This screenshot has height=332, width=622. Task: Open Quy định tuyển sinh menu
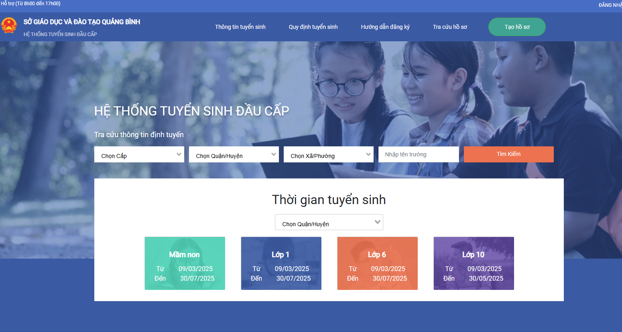click(313, 27)
